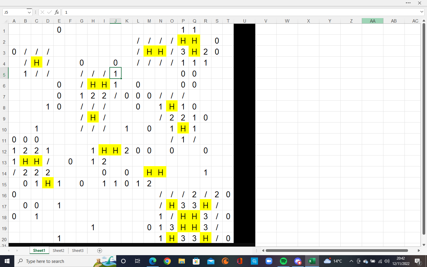Click the taskbar search box
The height and width of the screenshot is (267, 427).
65,261
